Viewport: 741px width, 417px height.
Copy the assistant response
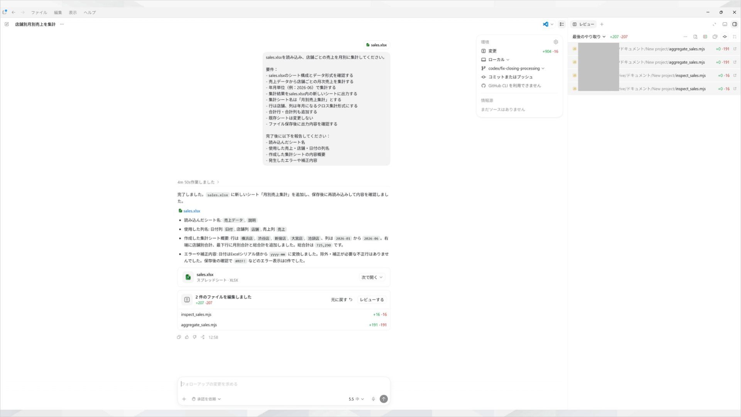179,337
